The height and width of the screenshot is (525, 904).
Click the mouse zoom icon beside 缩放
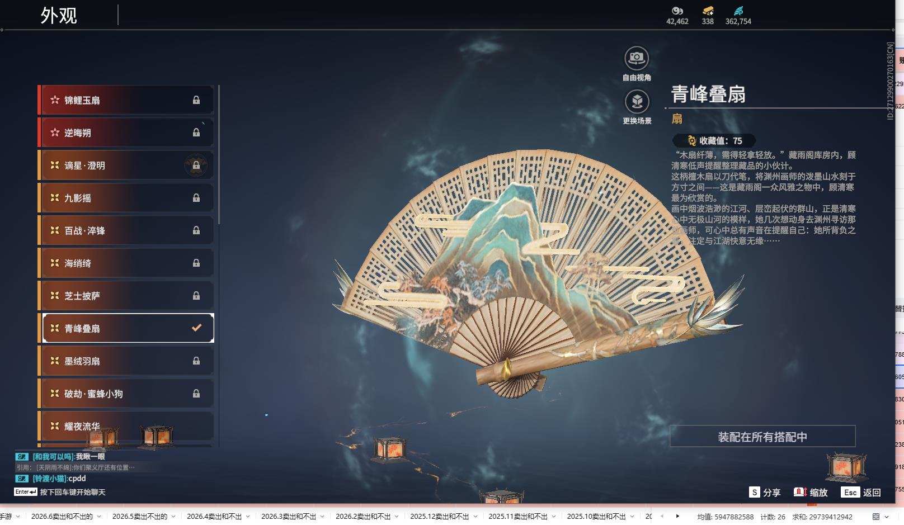[x=800, y=492]
